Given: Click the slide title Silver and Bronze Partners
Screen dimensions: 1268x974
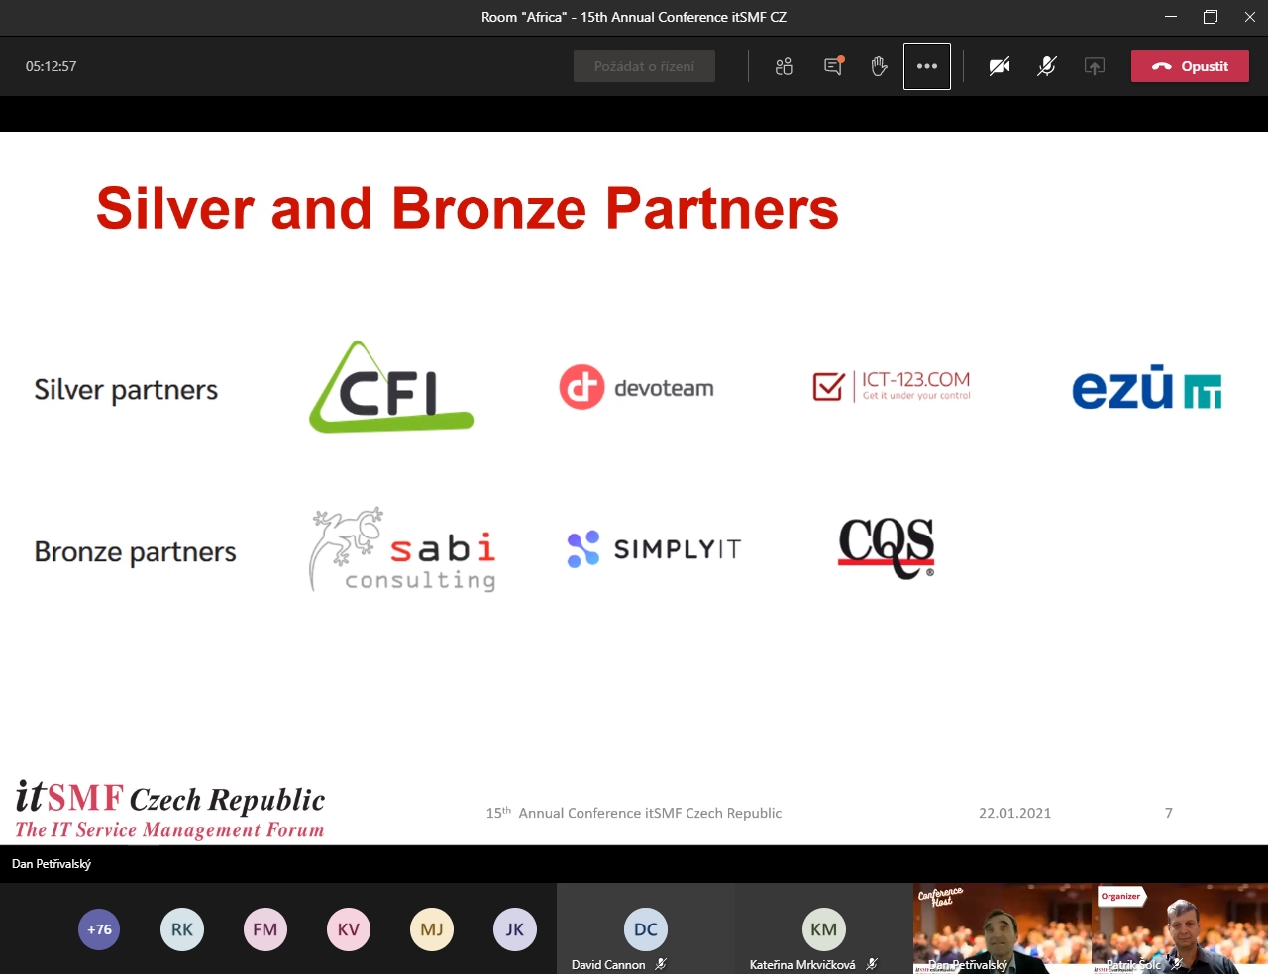Looking at the screenshot, I should (x=468, y=208).
